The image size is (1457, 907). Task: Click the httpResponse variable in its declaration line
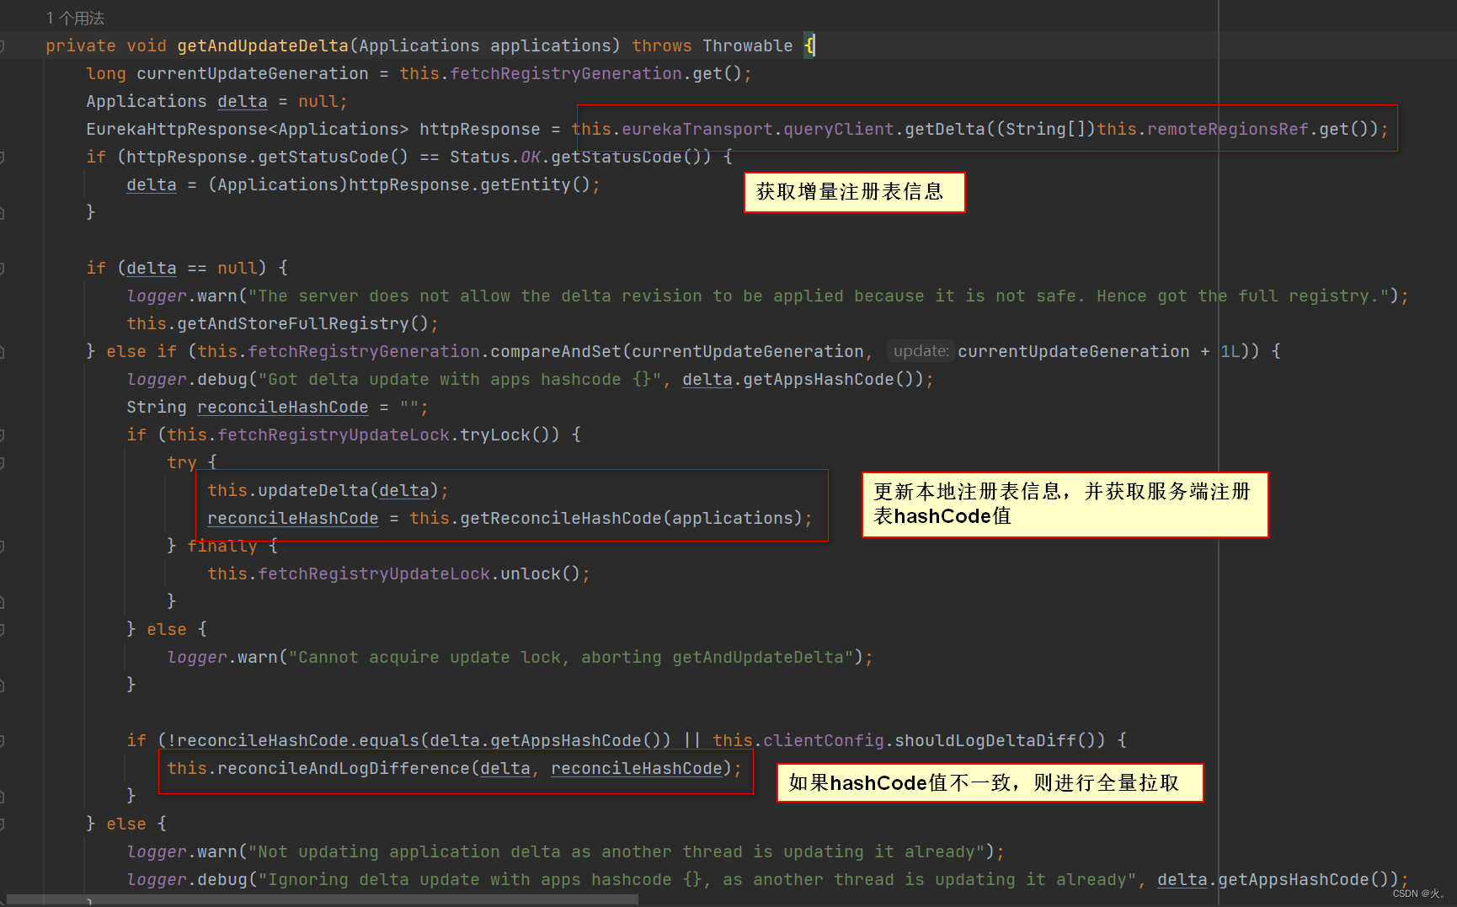pyautogui.click(x=480, y=129)
